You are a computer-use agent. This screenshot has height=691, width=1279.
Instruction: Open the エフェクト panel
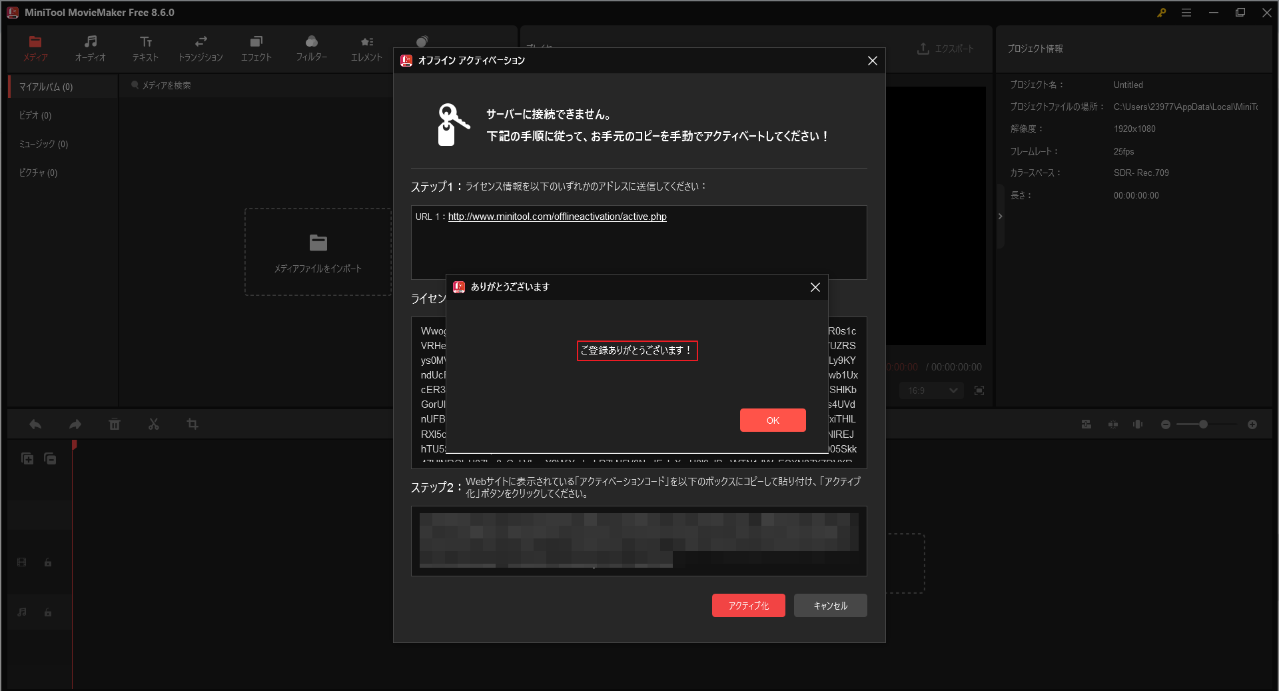256,47
